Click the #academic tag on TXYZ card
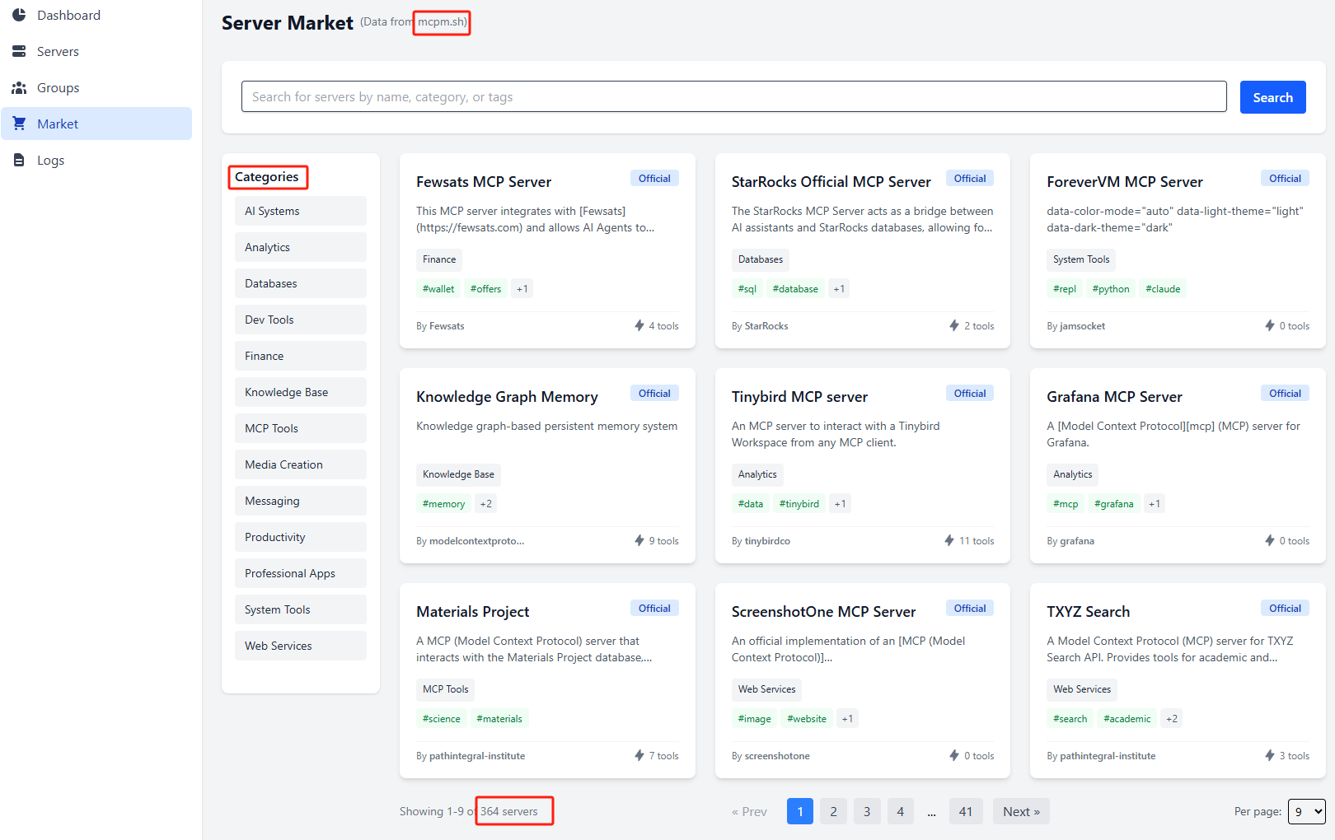Image resolution: width=1335 pixels, height=840 pixels. (1127, 719)
